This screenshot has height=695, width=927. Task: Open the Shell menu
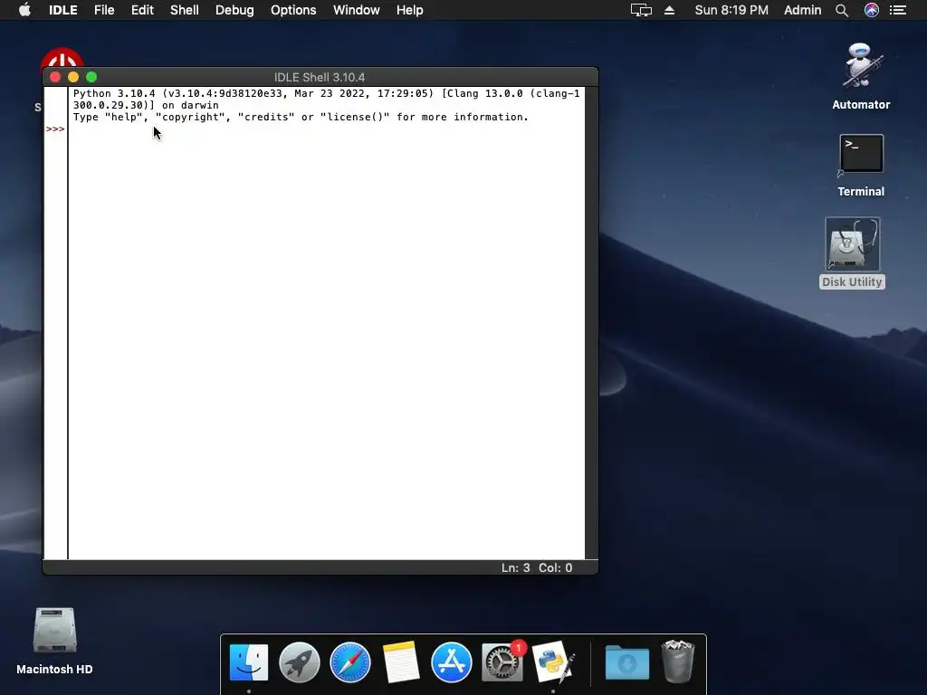(185, 10)
